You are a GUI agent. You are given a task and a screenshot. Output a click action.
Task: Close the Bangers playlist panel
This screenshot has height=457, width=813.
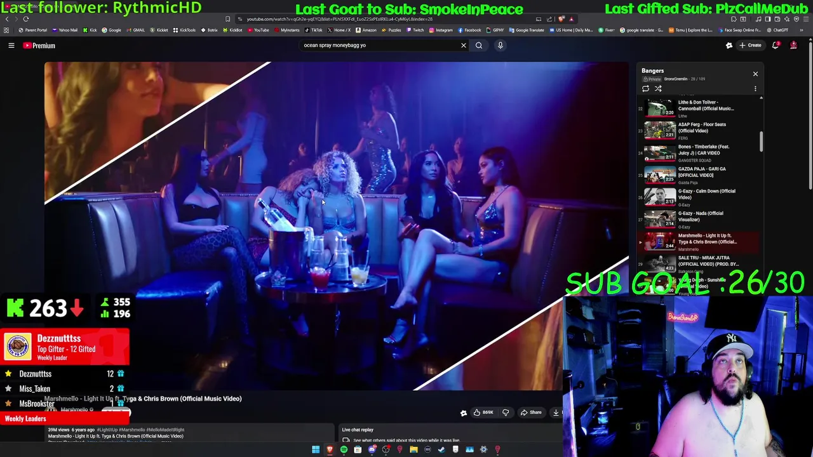point(755,74)
